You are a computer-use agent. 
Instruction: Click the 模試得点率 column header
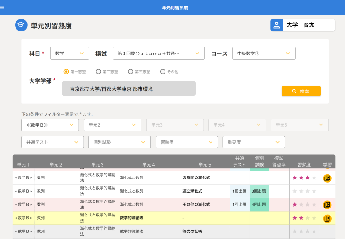click(x=279, y=162)
